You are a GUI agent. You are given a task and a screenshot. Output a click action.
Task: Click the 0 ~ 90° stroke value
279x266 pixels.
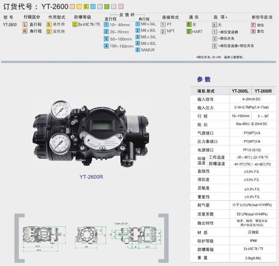tap(263, 116)
